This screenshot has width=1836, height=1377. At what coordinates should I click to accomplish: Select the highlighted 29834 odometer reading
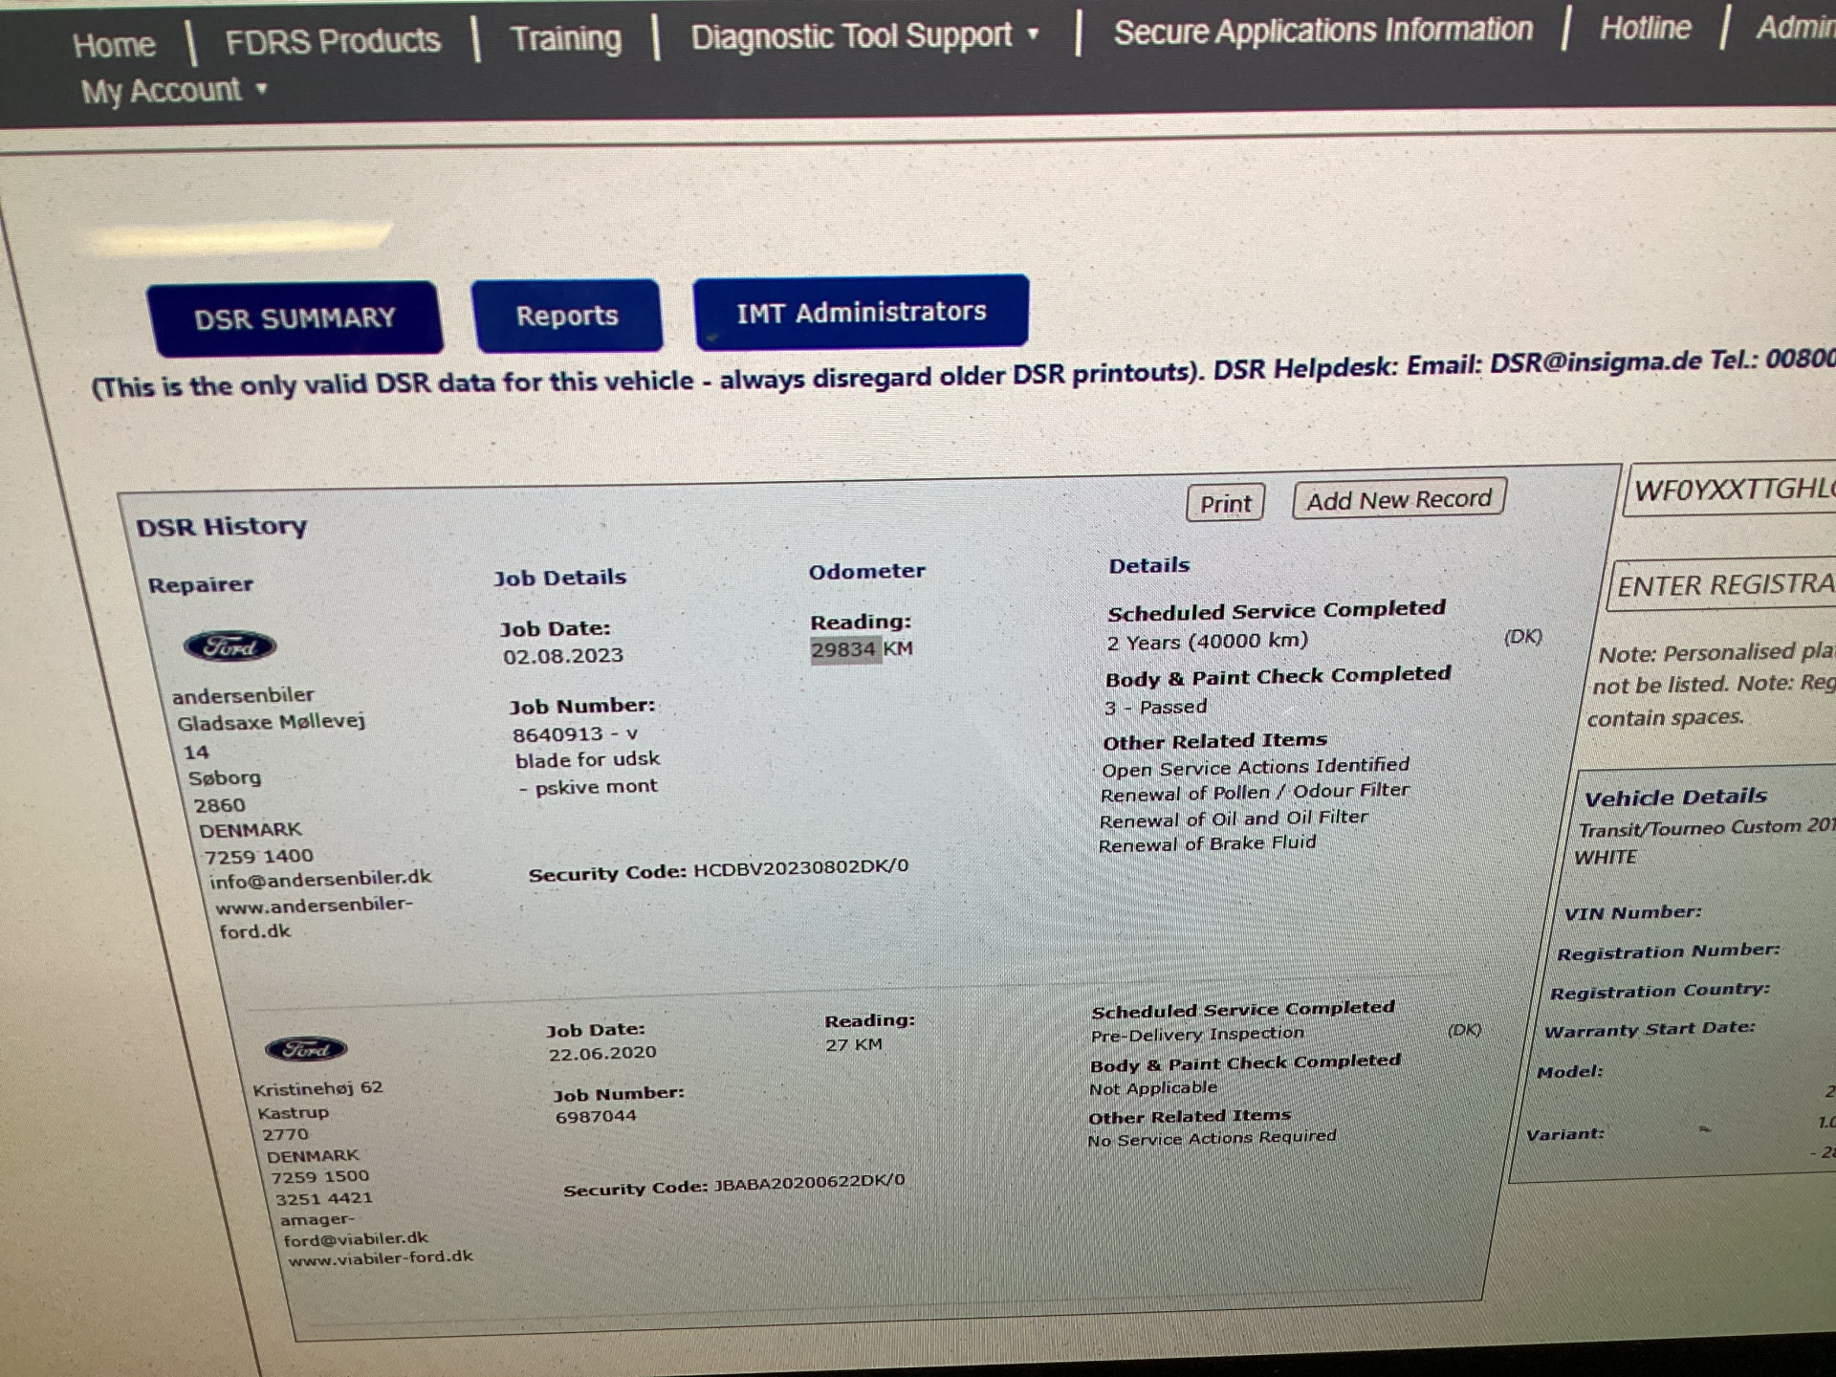point(843,650)
